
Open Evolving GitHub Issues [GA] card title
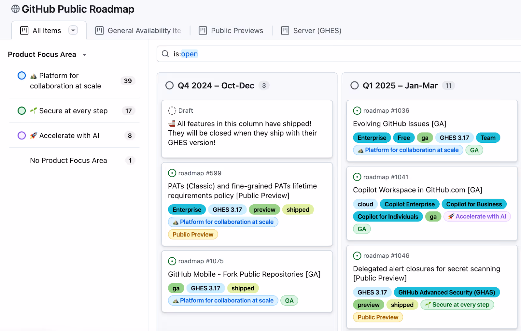coord(400,124)
